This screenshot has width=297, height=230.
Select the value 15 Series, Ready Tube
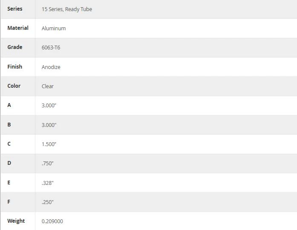point(67,9)
